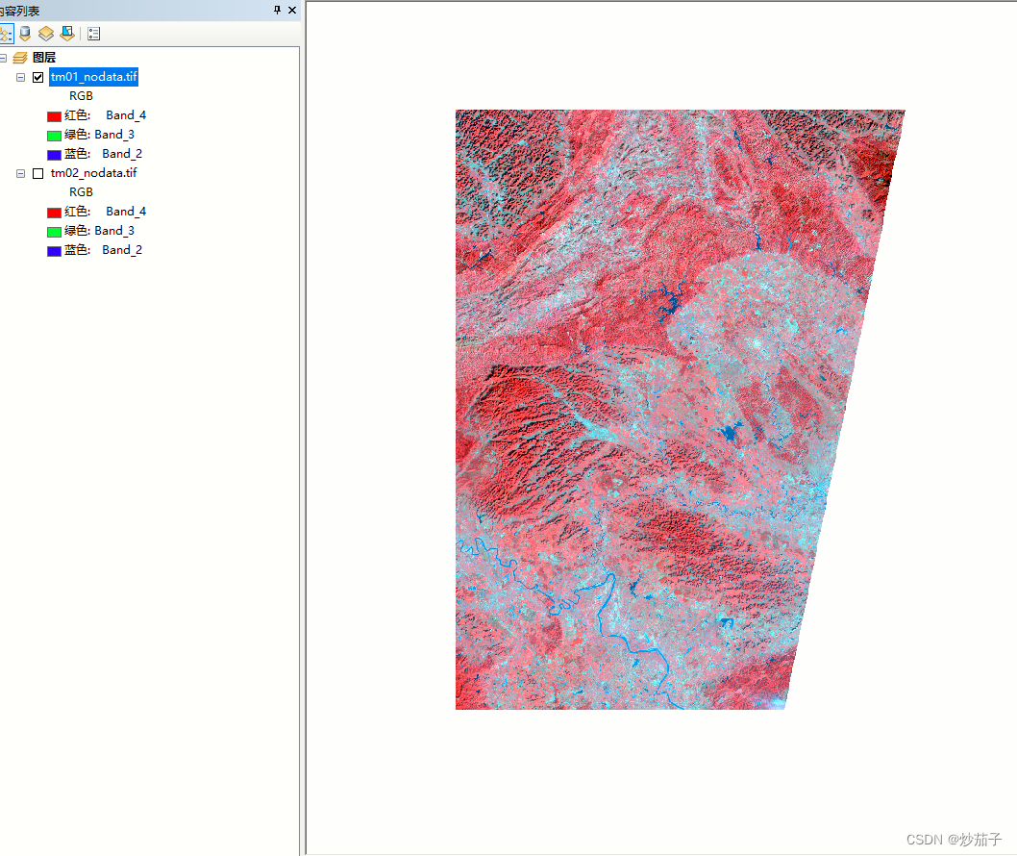
Task: Click blue channel swatch of tm01_nodata.tif
Action: click(55, 155)
